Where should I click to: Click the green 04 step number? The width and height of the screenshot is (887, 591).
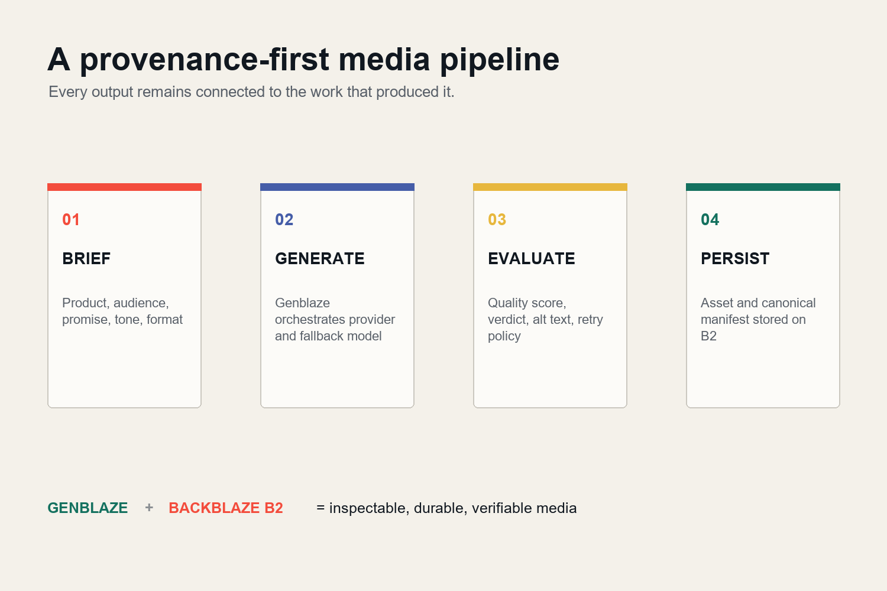(710, 220)
